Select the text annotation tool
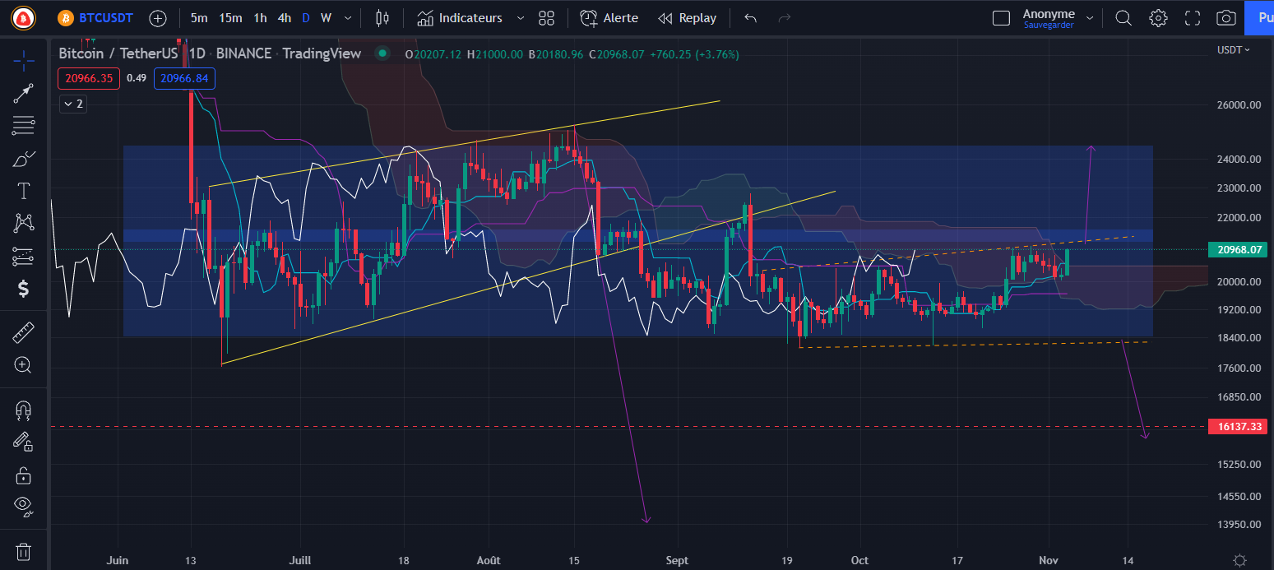The image size is (1274, 570). pos(23,190)
